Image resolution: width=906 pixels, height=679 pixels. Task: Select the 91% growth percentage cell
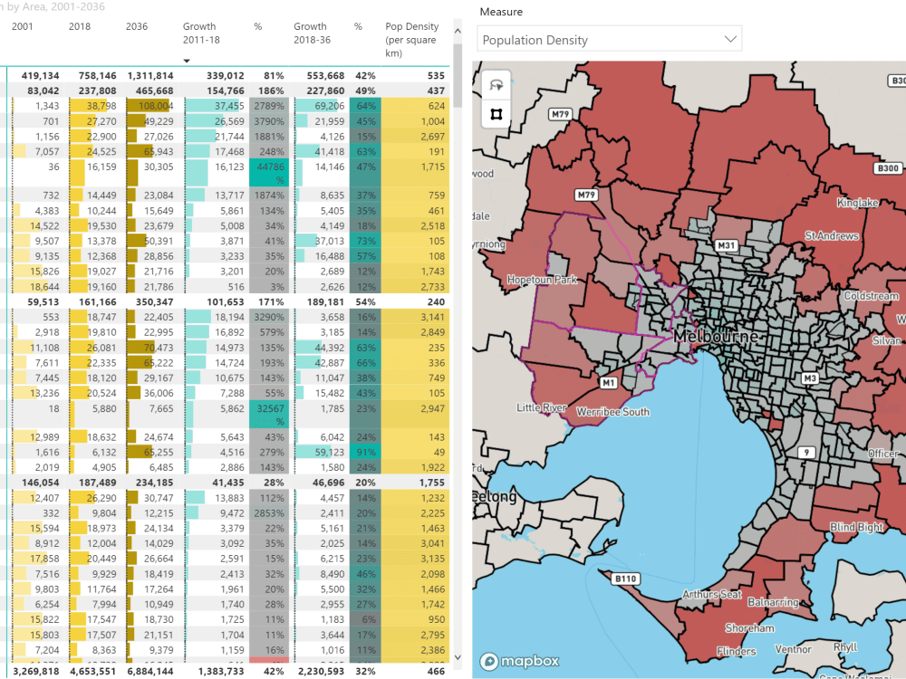point(364,452)
